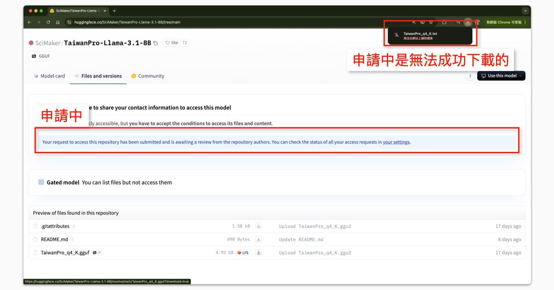Expand the tab search dropdown arrow
This screenshot has width=554, height=290.
[x=525, y=11]
